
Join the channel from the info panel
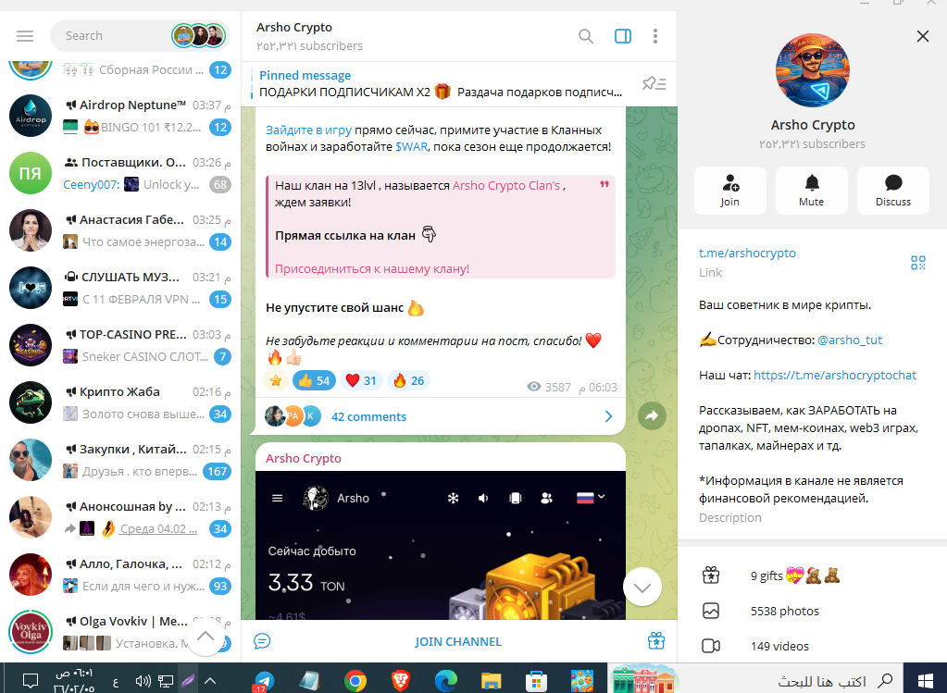coord(729,191)
